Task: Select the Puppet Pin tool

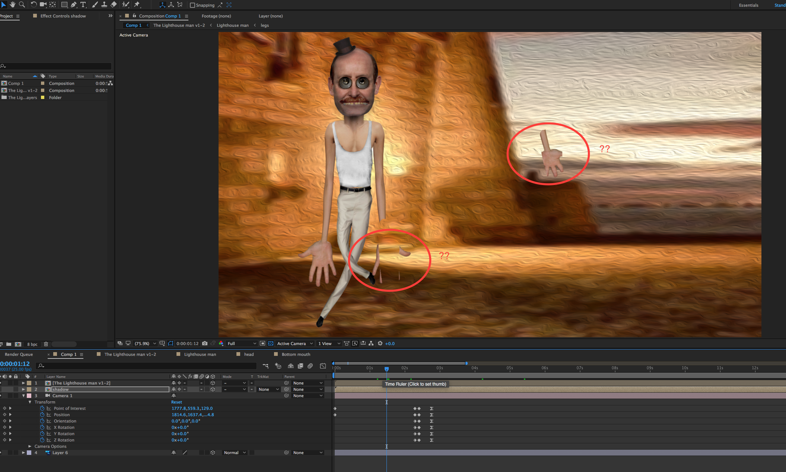Action: [x=137, y=4]
